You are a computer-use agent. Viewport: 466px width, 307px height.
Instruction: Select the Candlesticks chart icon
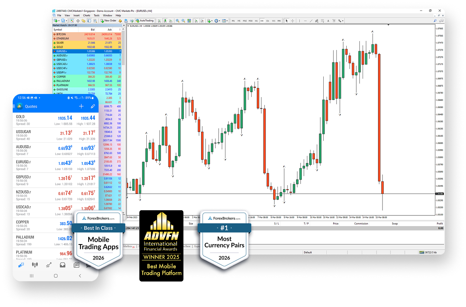(x=165, y=21)
